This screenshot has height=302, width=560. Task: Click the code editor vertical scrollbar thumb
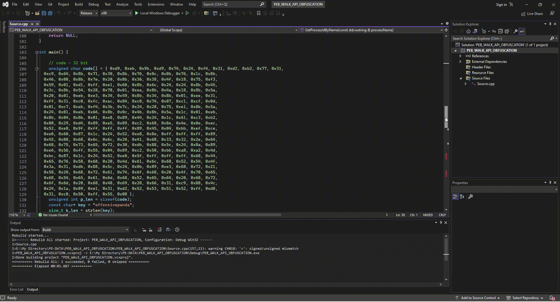point(446,117)
